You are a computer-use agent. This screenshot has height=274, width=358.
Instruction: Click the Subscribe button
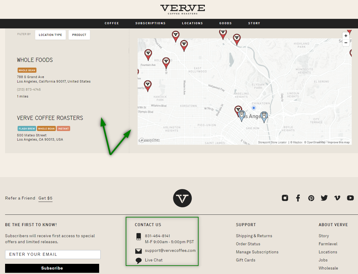coord(52,268)
